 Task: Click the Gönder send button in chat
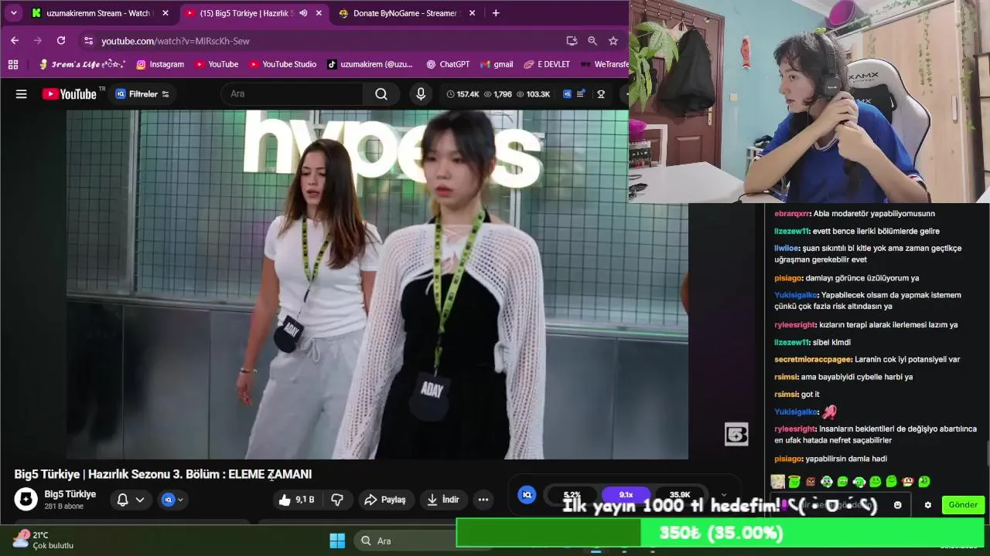coord(963,505)
